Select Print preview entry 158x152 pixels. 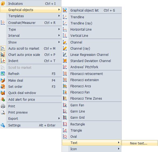(x=31, y=113)
